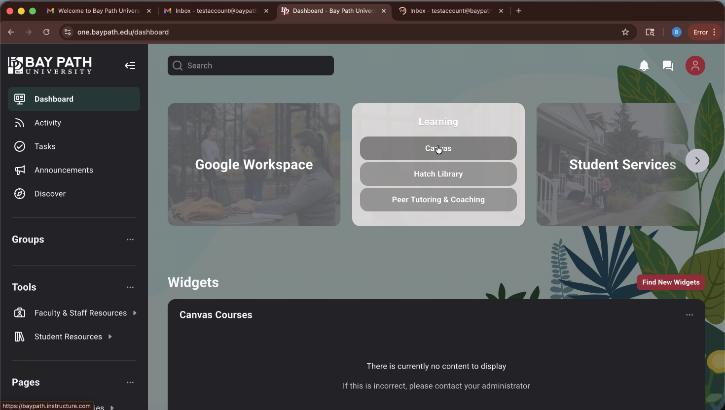The width and height of the screenshot is (725, 410).
Task: Open the Groups options menu
Action: tap(130, 239)
